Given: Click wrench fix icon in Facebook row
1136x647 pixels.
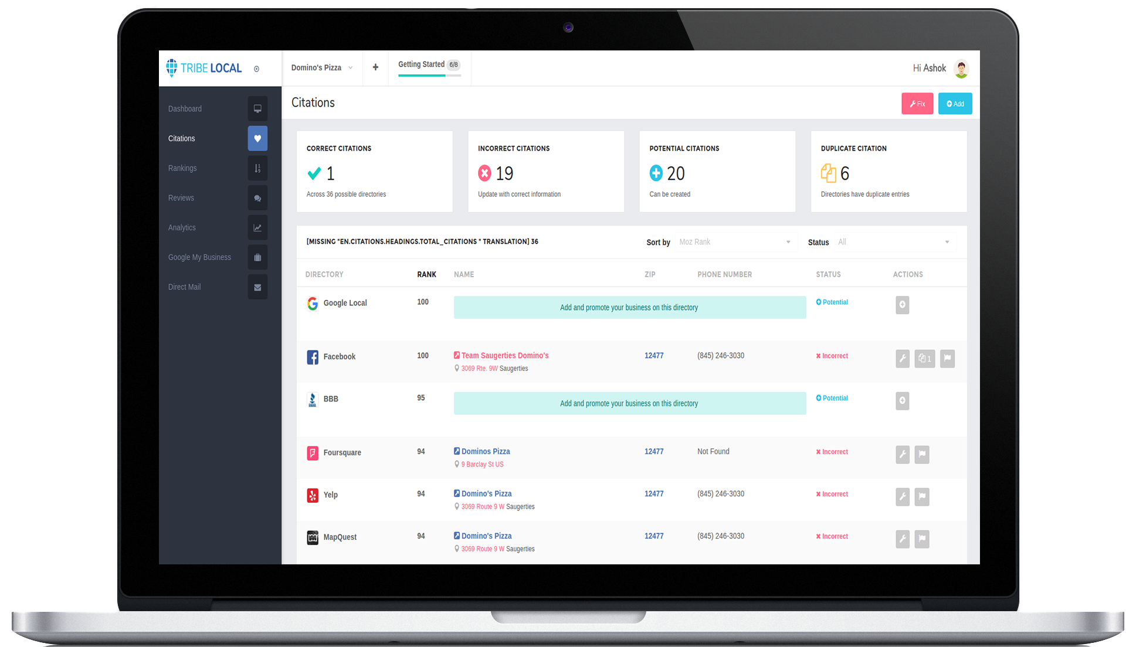Looking at the screenshot, I should 903,359.
